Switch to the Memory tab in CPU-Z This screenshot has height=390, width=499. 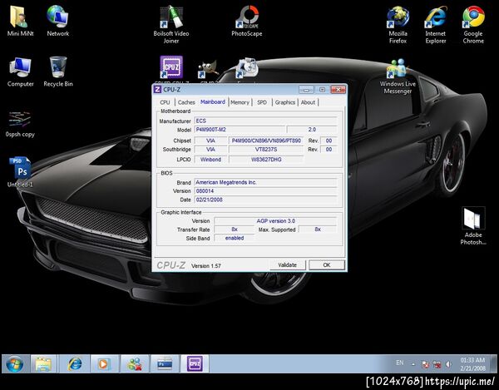[x=240, y=102]
